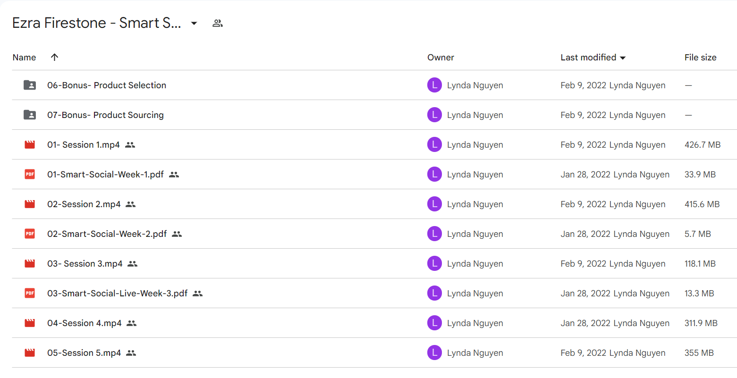Click the PDF icon for 02-Smart-Social-Week-2.pdf
This screenshot has width=737, height=378.
tap(30, 234)
